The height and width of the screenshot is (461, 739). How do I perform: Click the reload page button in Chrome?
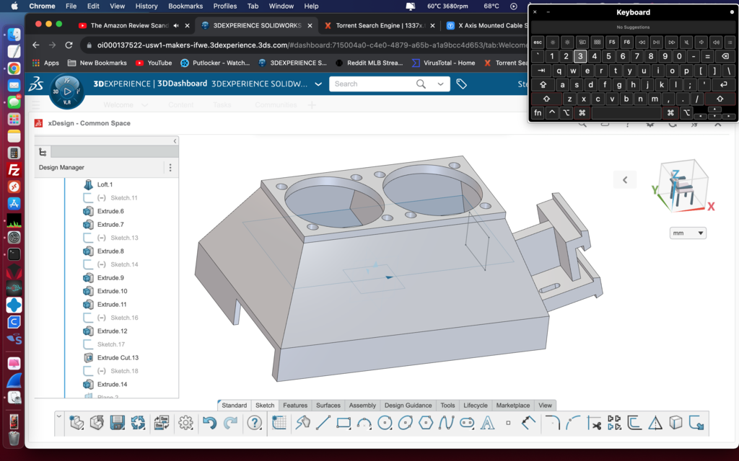[x=69, y=45]
